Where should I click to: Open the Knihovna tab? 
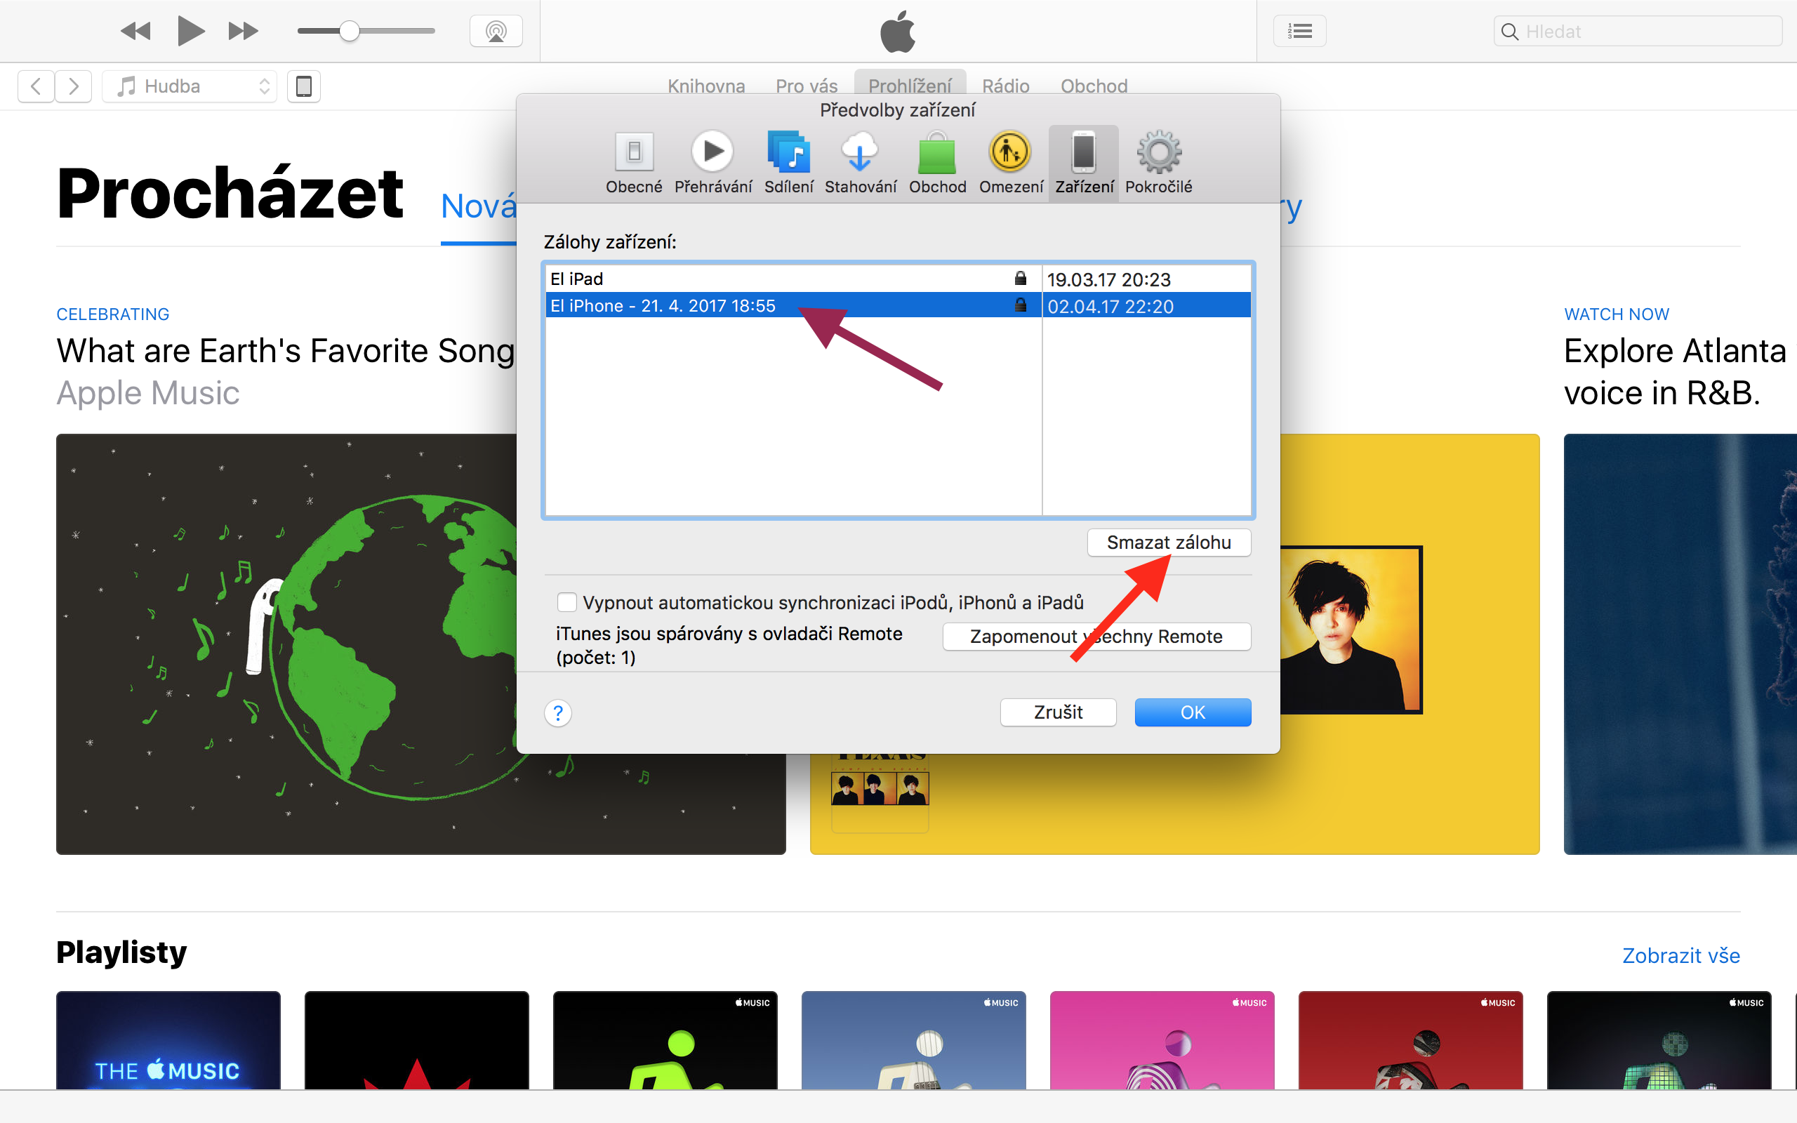(705, 86)
